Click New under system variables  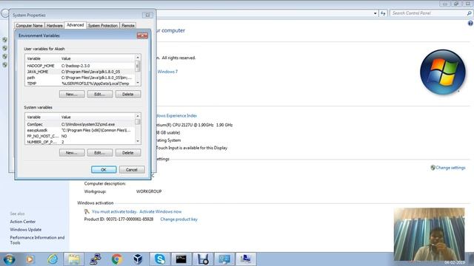[72, 153]
